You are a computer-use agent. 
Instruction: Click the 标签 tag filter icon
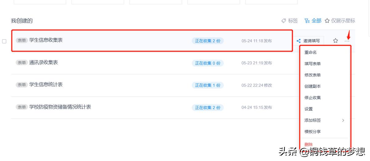pos(284,21)
